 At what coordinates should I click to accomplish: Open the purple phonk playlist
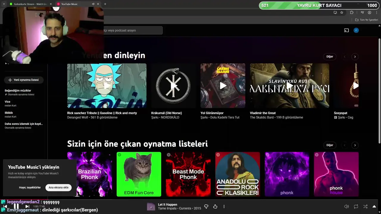click(287, 174)
